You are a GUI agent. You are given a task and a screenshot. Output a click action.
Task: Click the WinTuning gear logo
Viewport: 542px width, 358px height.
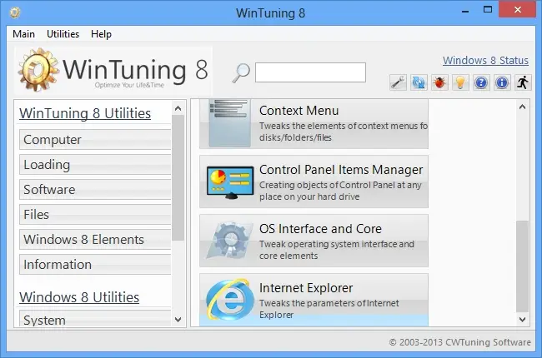(x=38, y=70)
